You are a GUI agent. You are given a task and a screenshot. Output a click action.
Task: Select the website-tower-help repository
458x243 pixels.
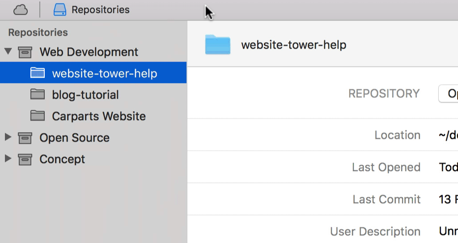pos(104,73)
